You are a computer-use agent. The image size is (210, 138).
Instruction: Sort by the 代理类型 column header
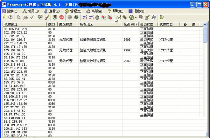pos(169,24)
